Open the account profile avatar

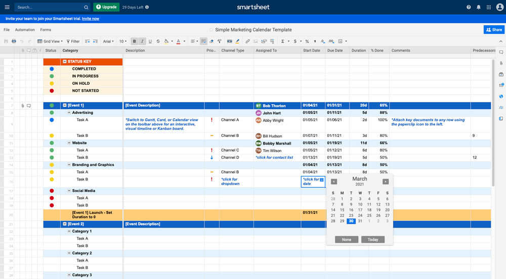pyautogui.click(x=500, y=7)
